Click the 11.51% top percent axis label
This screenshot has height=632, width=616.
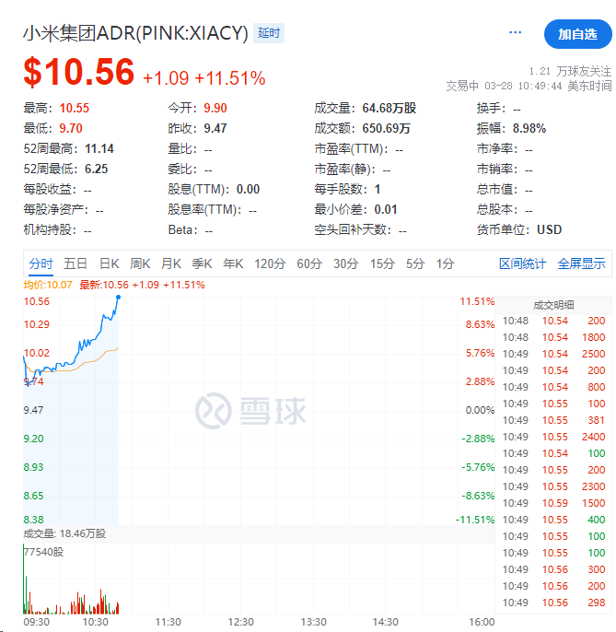point(477,301)
